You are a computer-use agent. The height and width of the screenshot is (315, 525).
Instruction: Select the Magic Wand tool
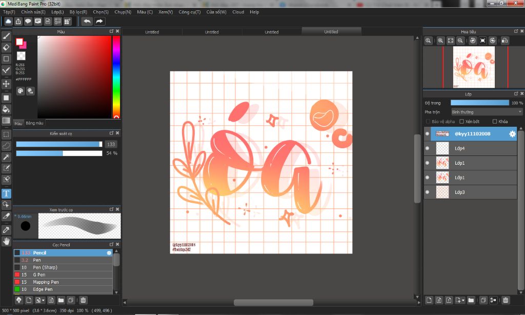6,157
